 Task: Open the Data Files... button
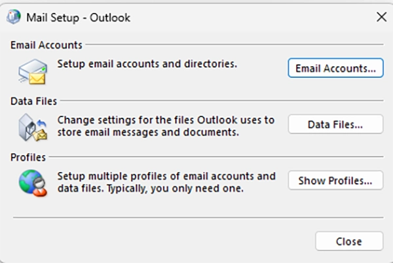pyautogui.click(x=335, y=124)
